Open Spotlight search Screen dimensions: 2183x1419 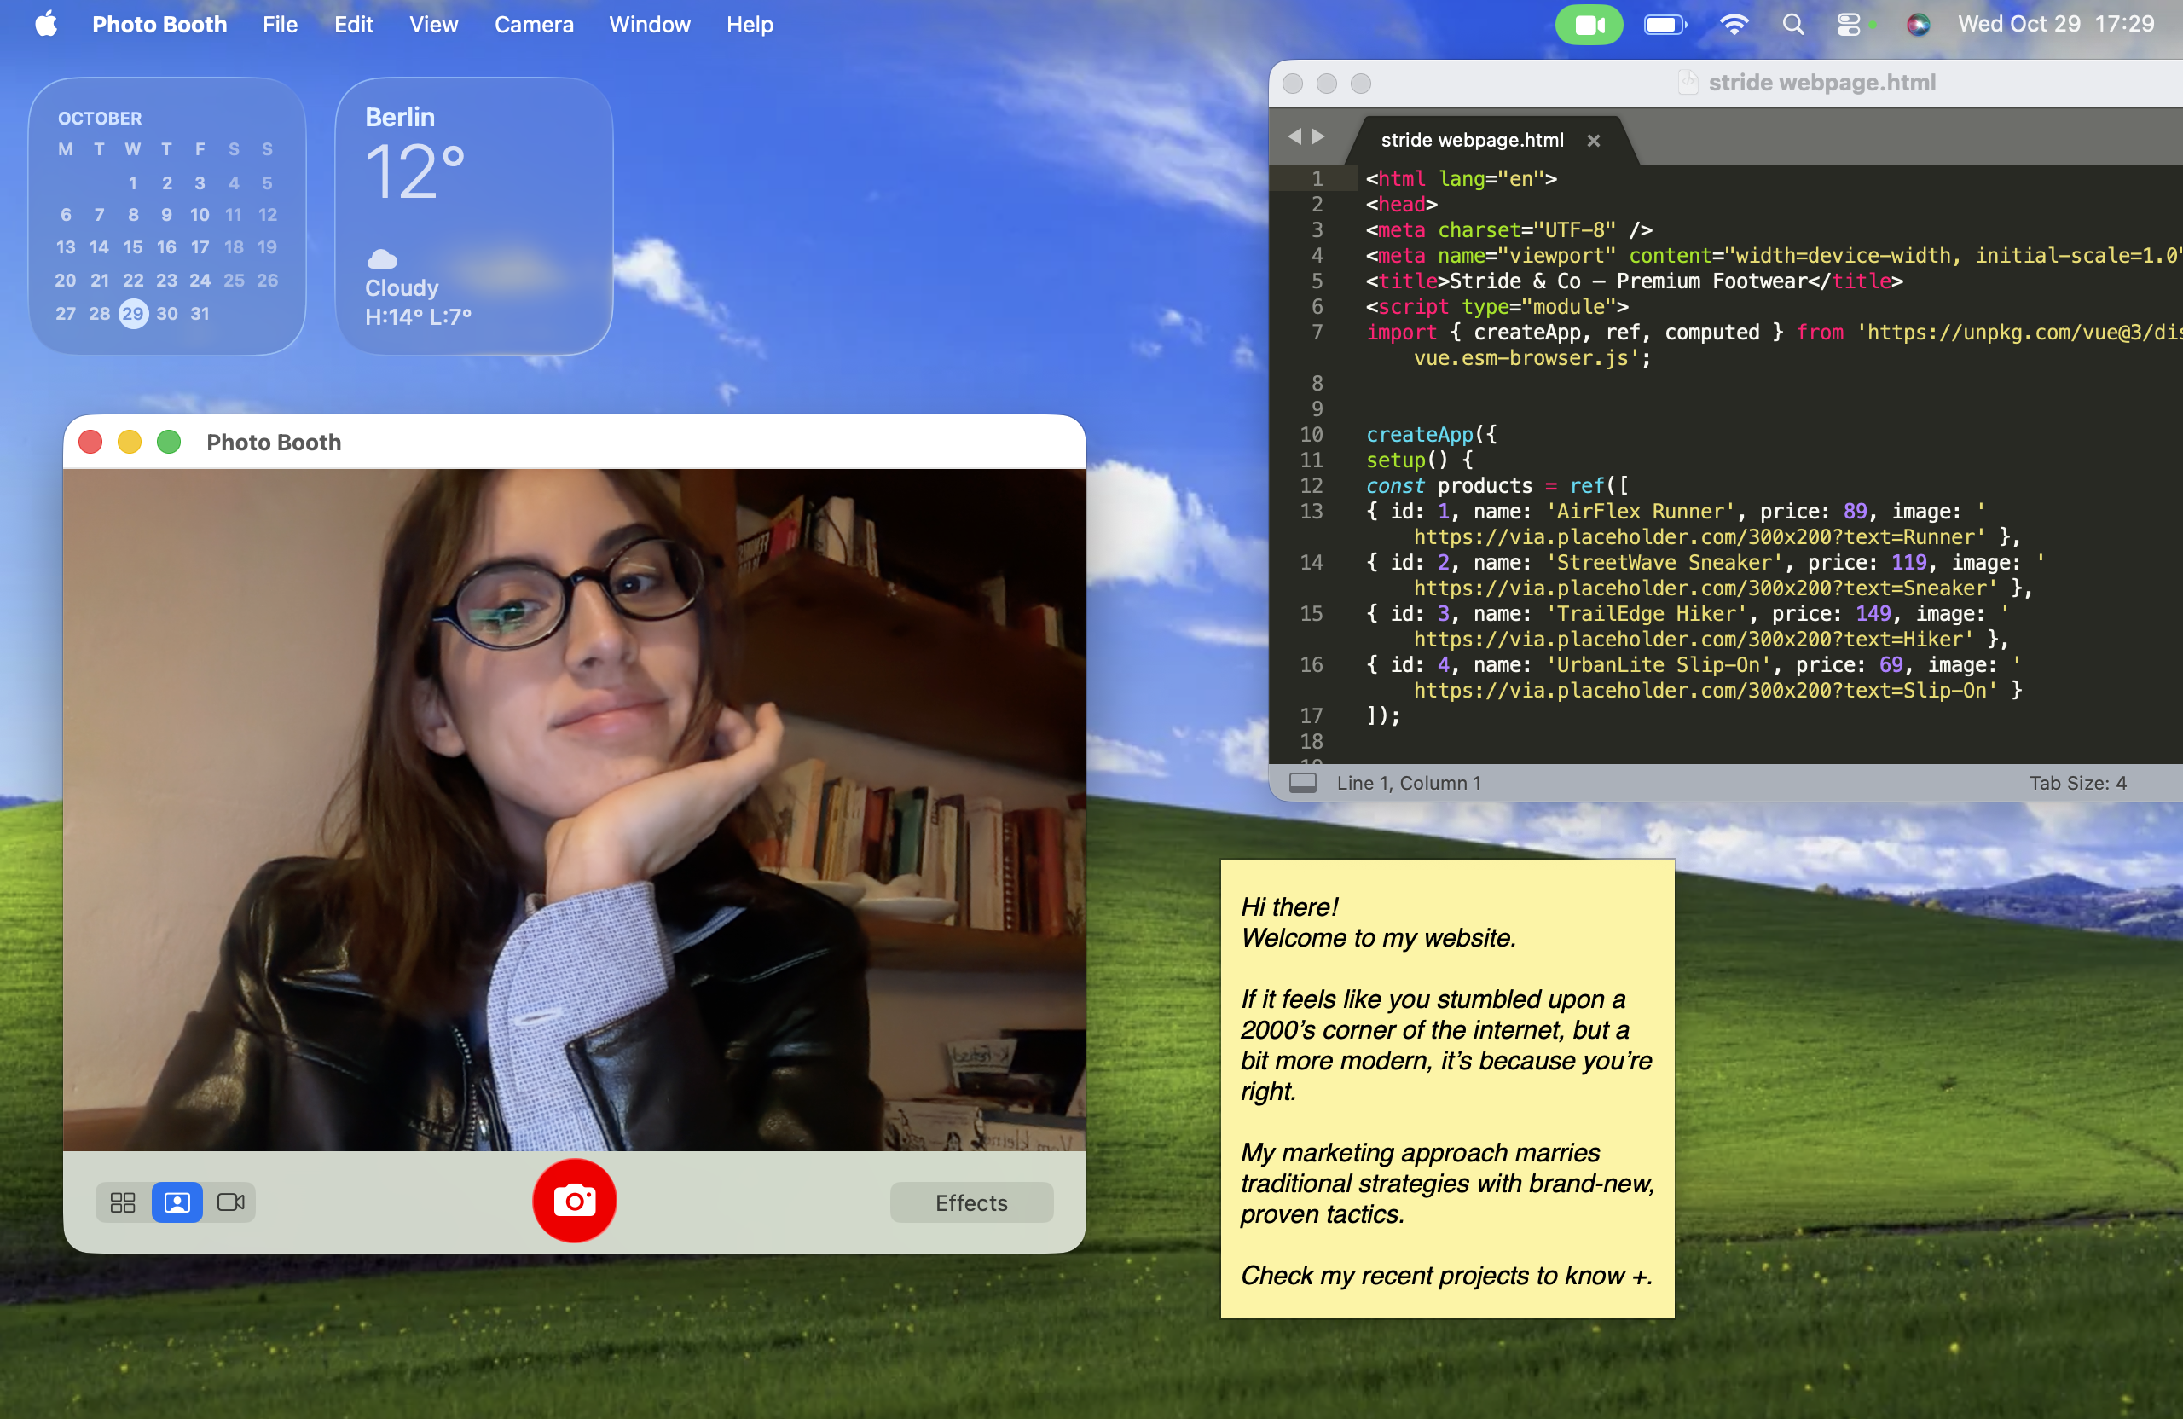click(1792, 25)
